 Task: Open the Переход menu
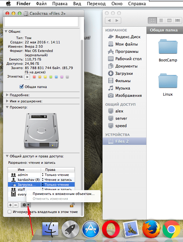click(x=96, y=4)
